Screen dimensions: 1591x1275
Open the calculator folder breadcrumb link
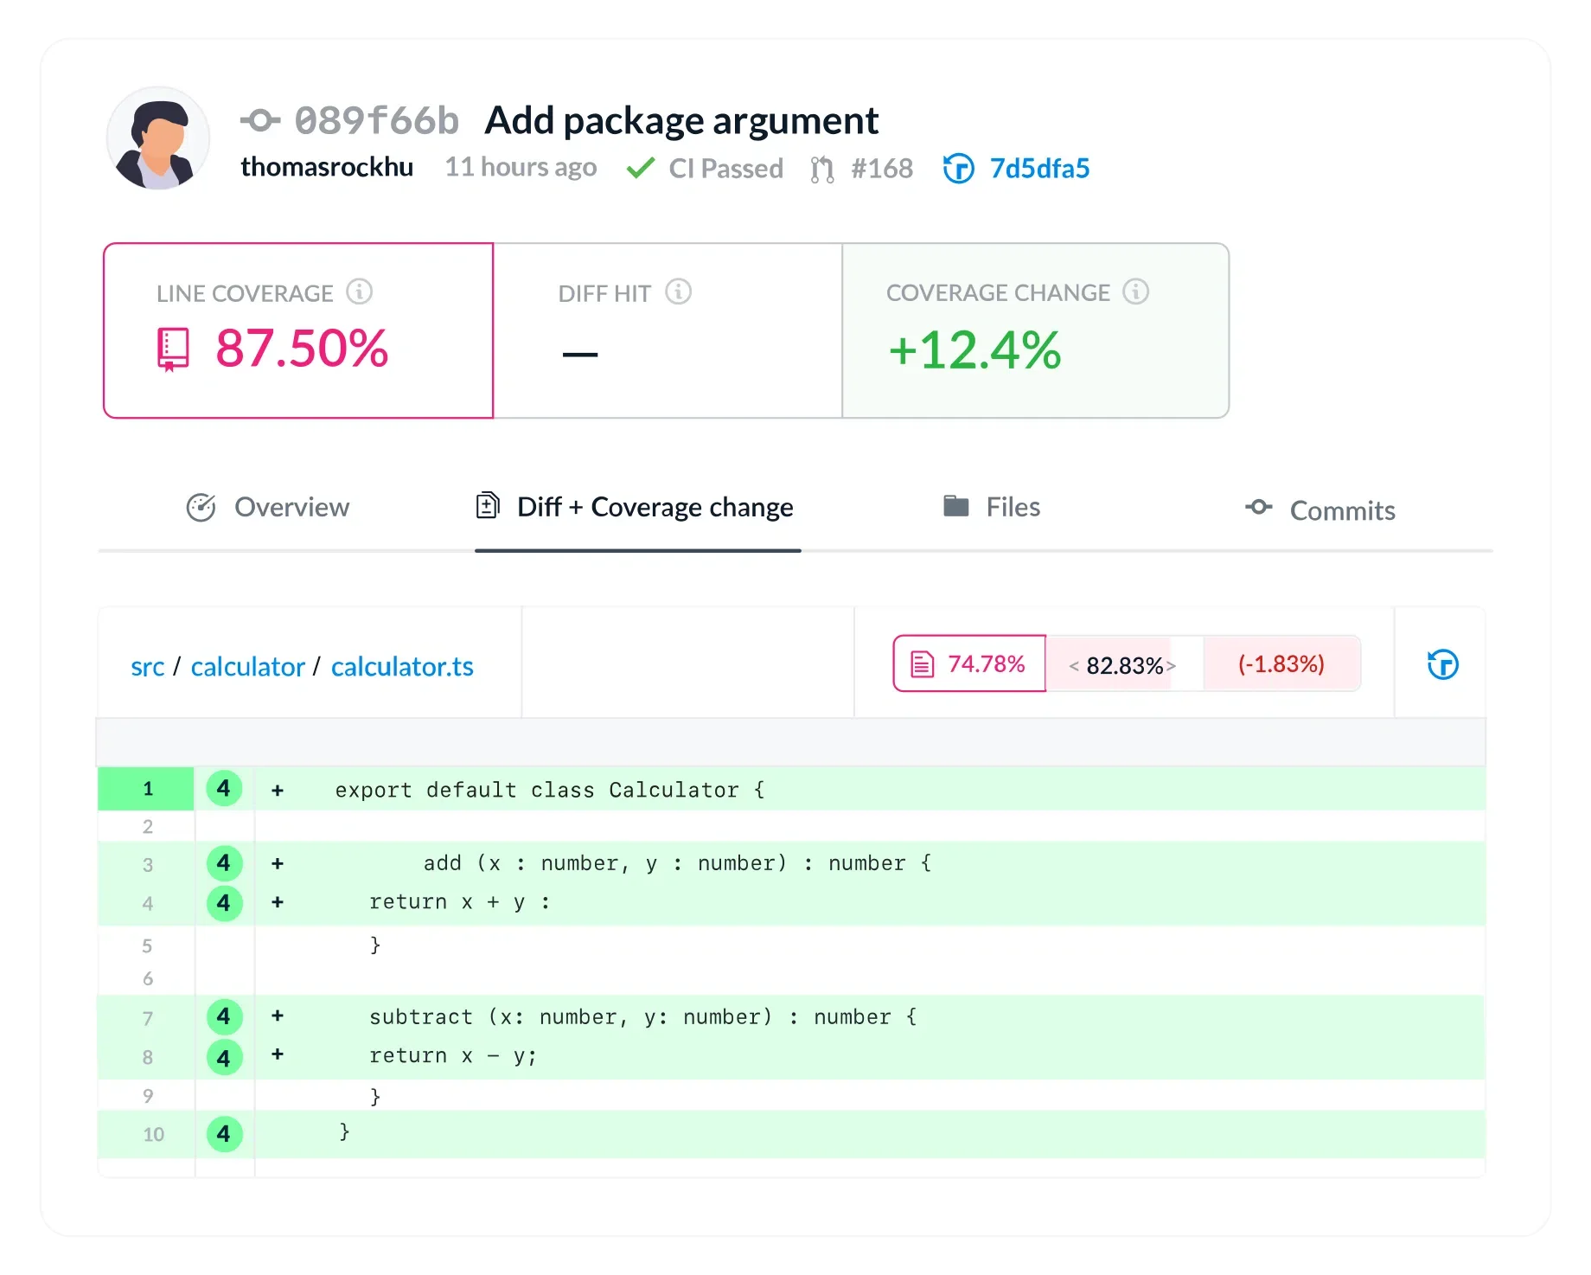click(x=248, y=667)
